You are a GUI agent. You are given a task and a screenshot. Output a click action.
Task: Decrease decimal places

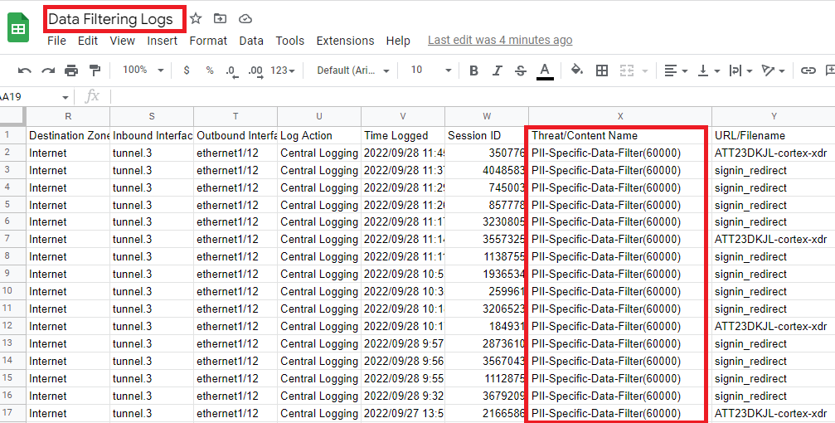click(x=231, y=70)
